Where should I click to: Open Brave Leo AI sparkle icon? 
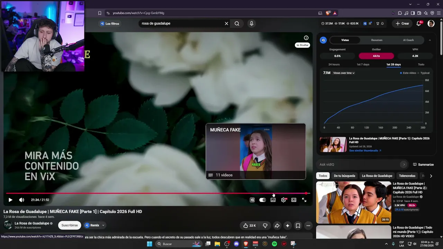click(426, 13)
